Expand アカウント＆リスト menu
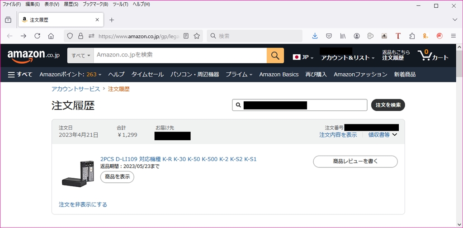This screenshot has height=228, width=463. point(348,57)
